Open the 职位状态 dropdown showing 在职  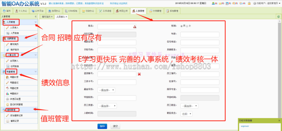tap(186, 114)
